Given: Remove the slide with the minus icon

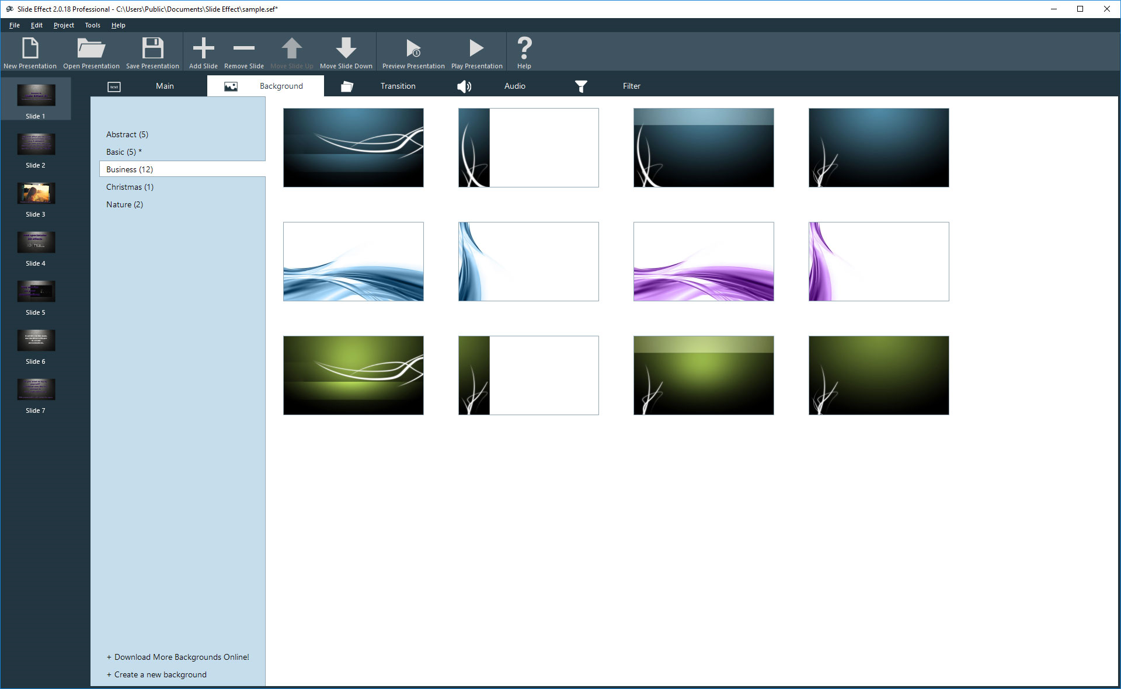Looking at the screenshot, I should [x=243, y=49].
